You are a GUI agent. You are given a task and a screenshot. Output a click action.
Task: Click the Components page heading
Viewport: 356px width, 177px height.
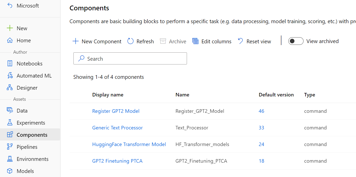89,8
